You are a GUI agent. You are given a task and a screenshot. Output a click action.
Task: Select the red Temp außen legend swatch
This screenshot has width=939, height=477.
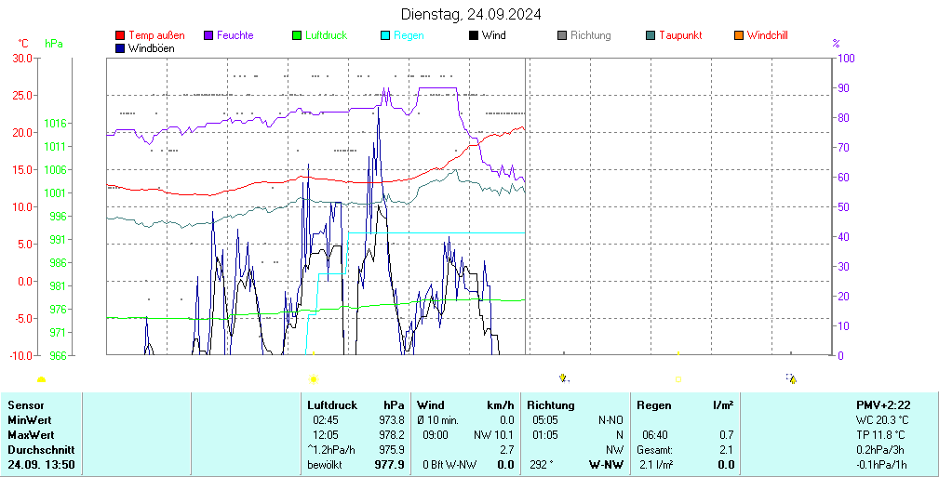click(120, 35)
